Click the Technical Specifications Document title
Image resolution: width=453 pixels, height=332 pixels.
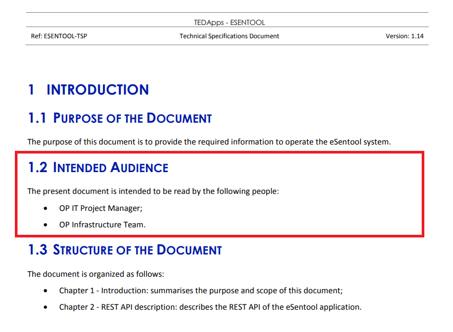tap(229, 36)
